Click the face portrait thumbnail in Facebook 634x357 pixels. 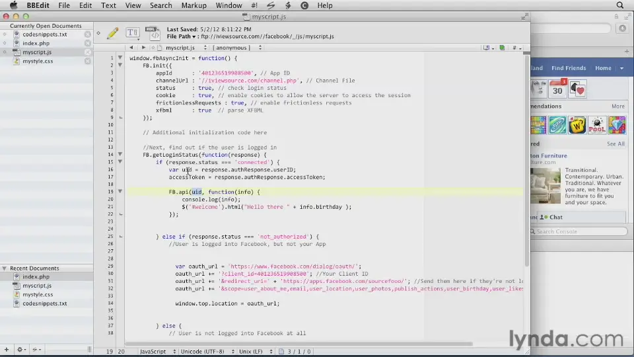pos(539,89)
